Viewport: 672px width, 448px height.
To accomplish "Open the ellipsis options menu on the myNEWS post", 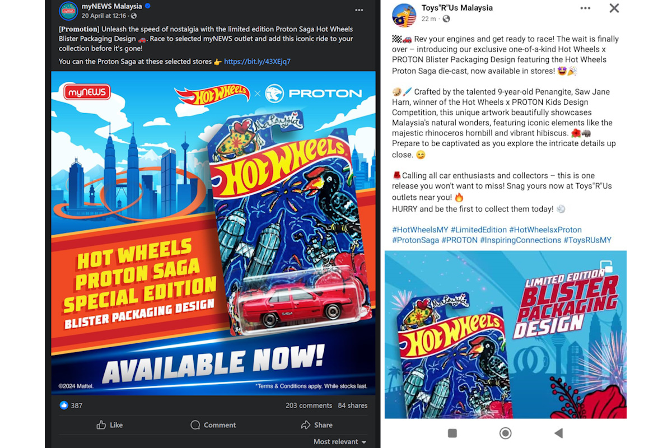I will 359,9.
